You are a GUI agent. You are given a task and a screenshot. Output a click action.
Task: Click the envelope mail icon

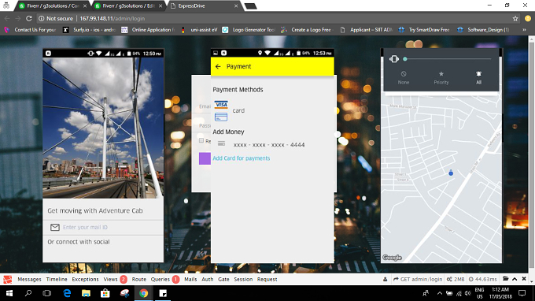tap(54, 227)
